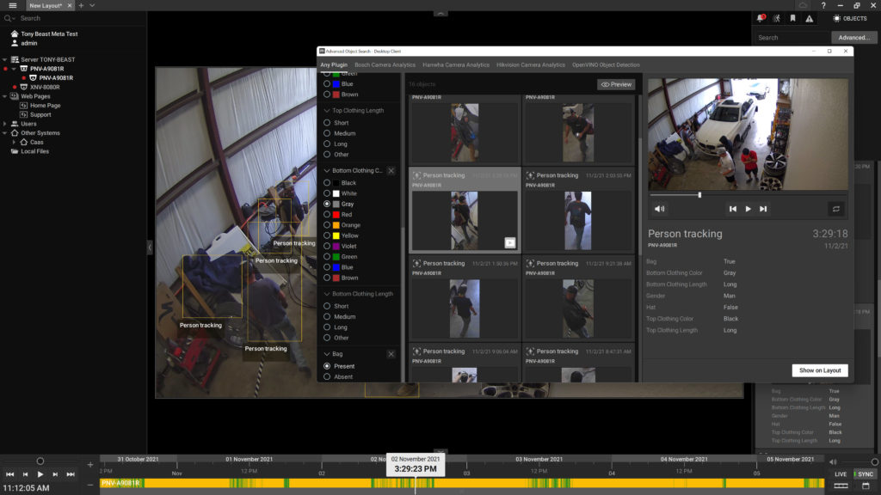Jump to archive start in playback bar

tap(9, 474)
